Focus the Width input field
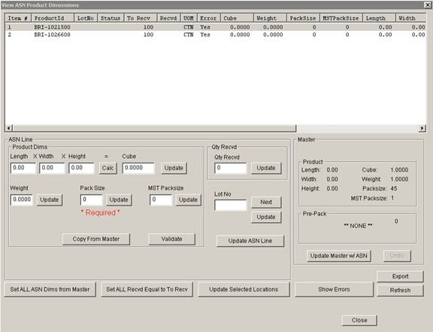This screenshot has height=332, width=433. point(52,168)
